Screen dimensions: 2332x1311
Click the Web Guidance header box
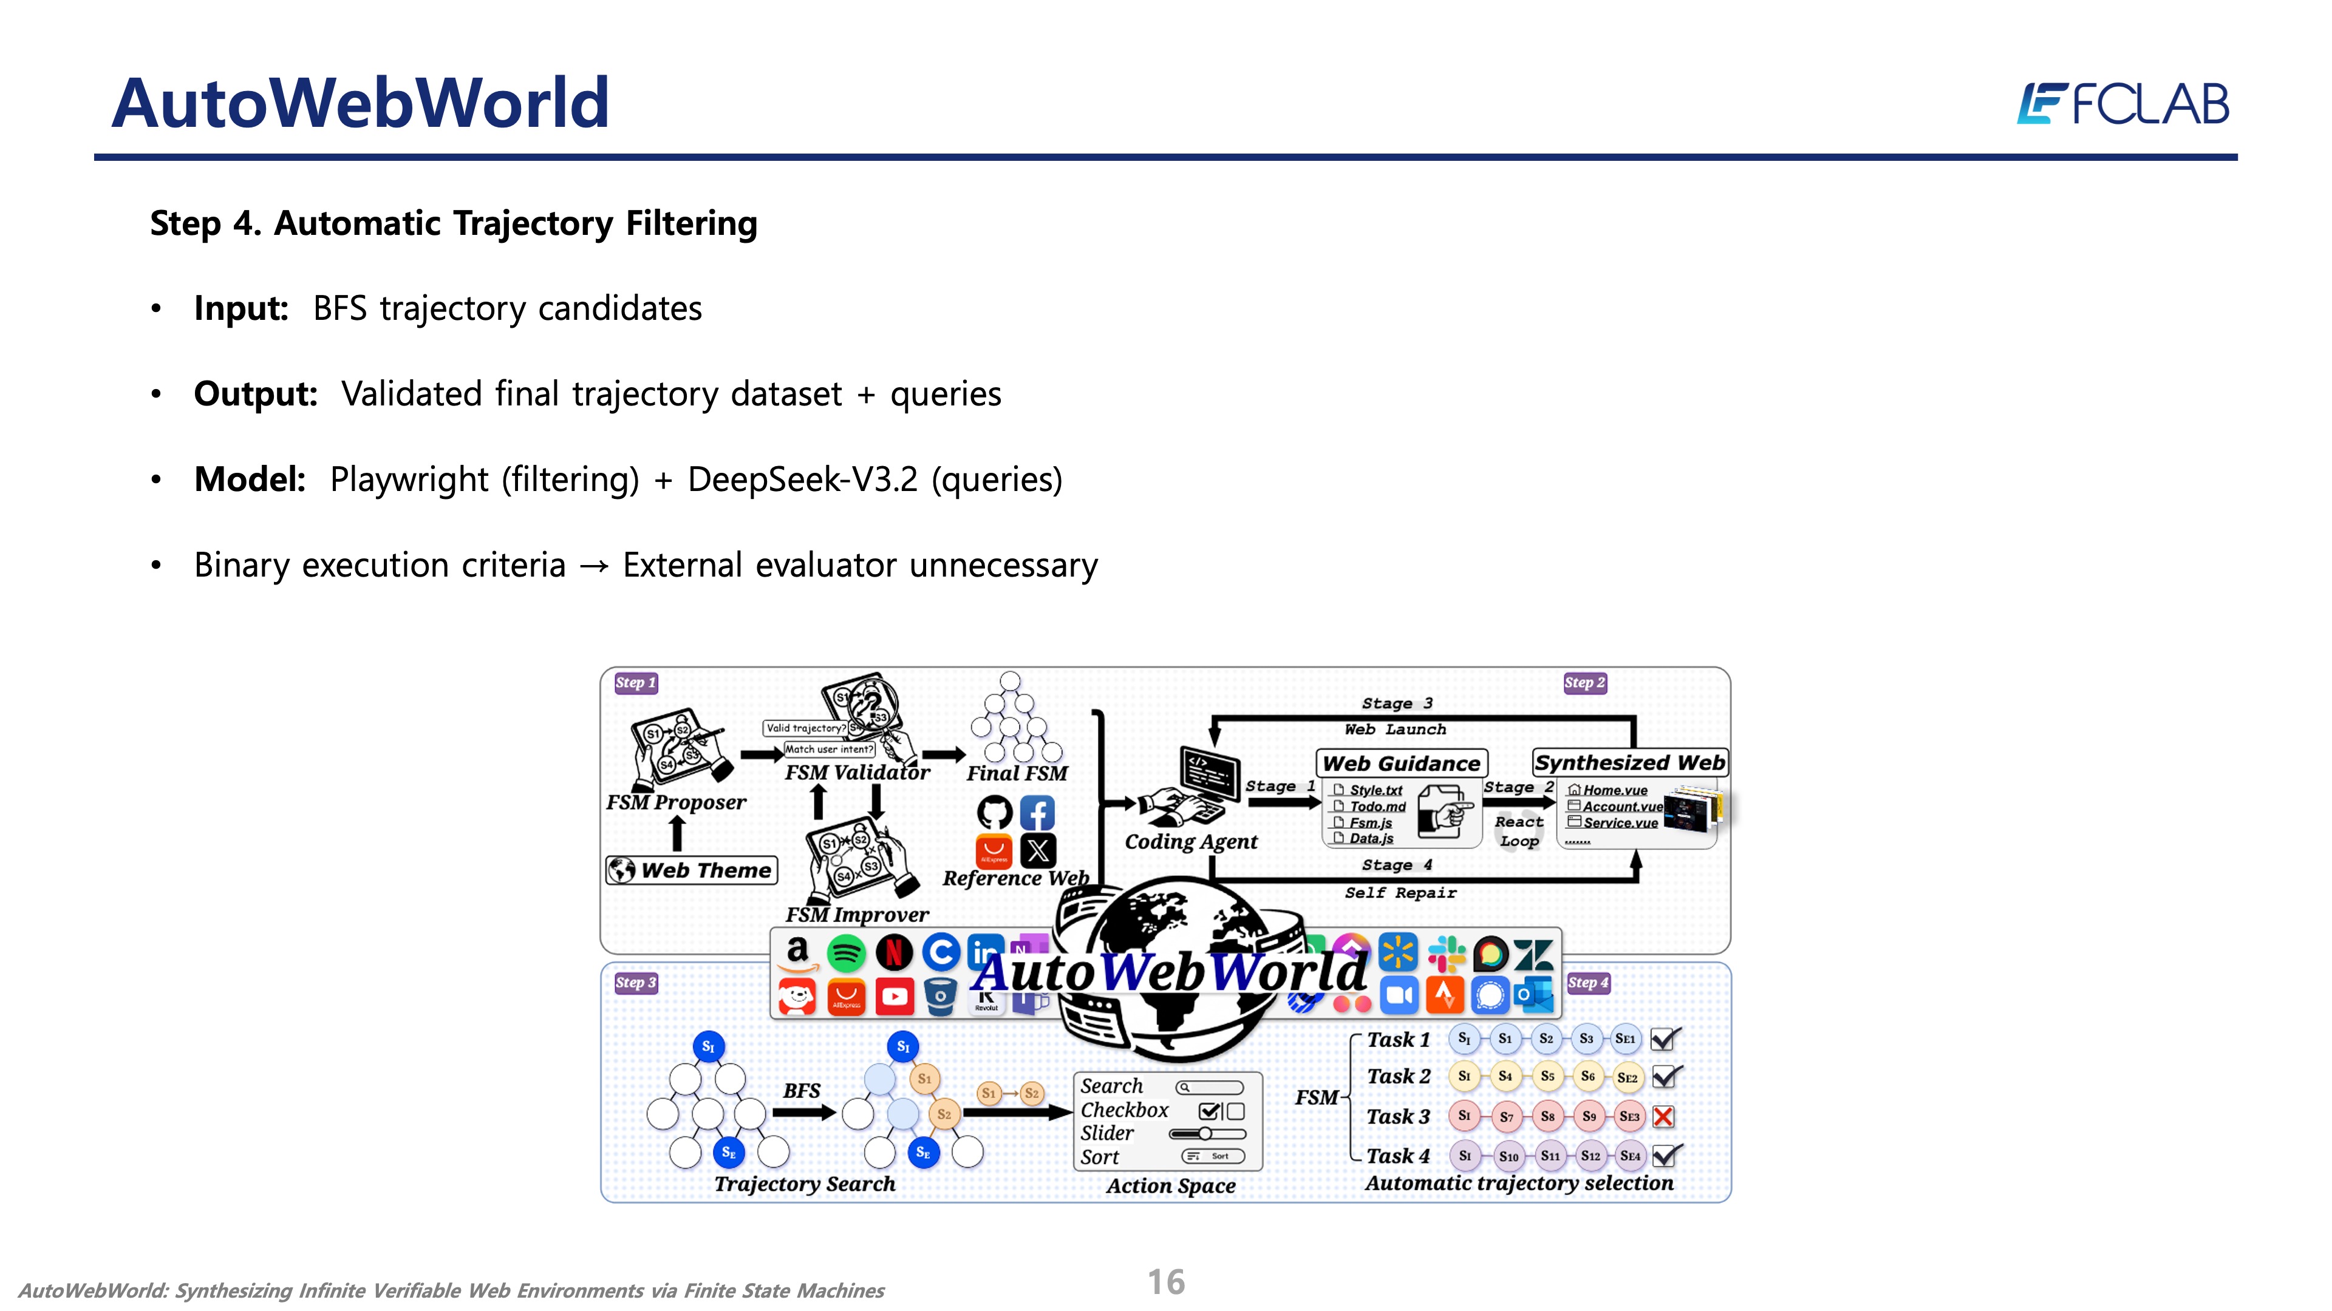click(1402, 764)
